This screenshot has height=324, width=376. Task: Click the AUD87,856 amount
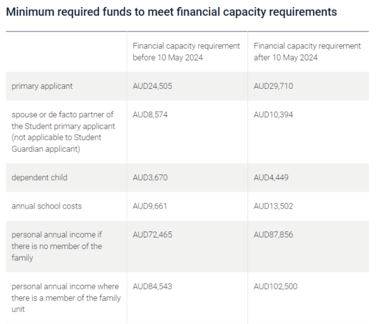point(273,234)
